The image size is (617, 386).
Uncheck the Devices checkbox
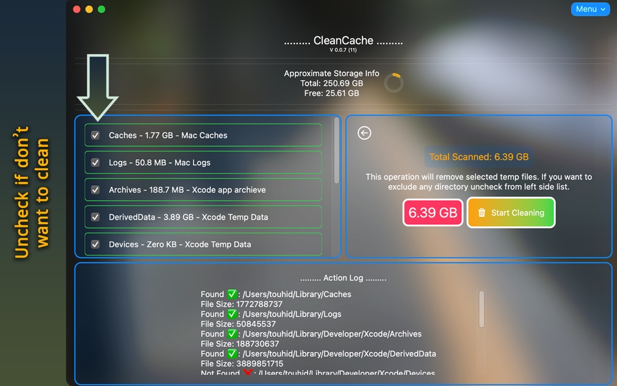point(95,244)
